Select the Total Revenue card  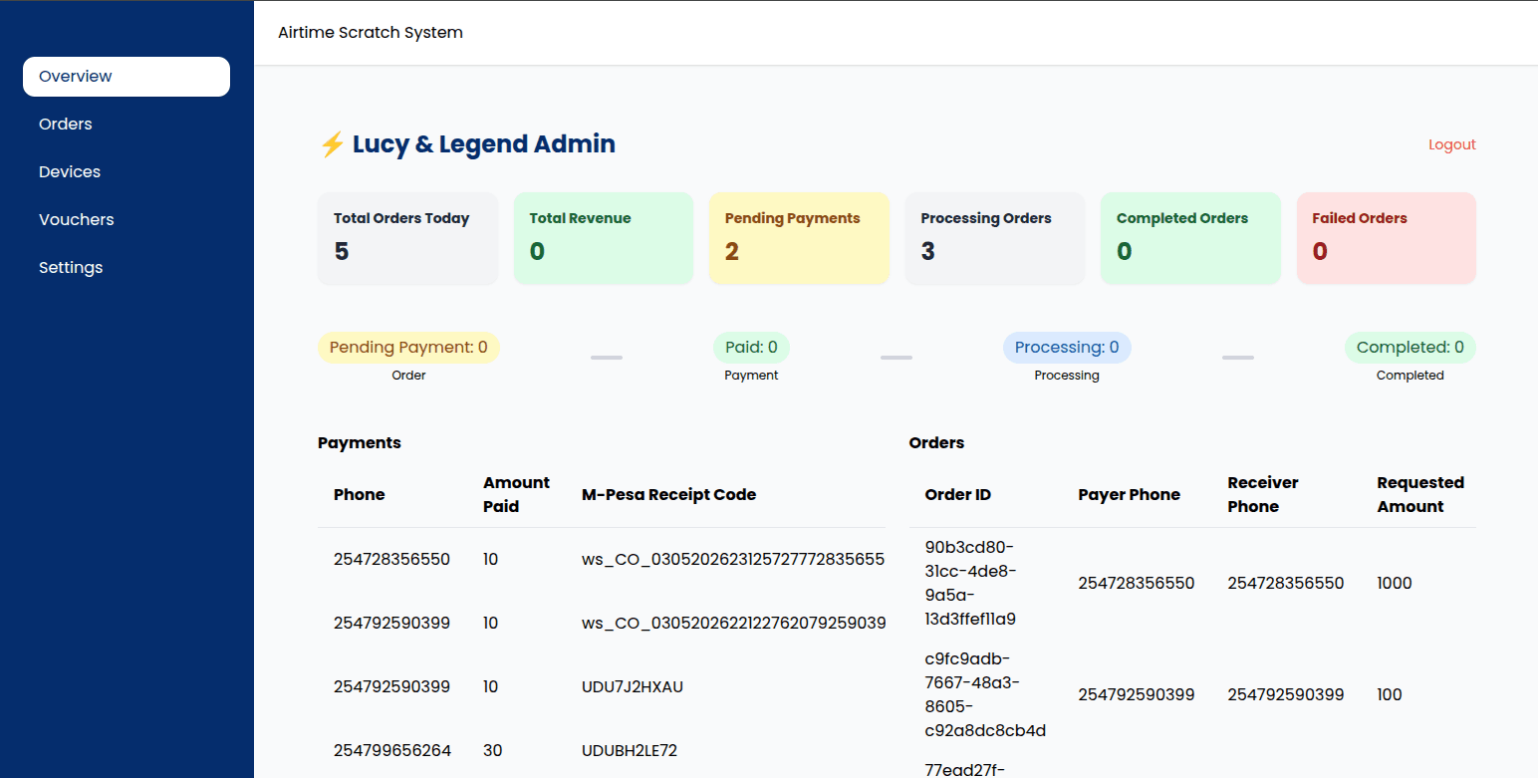[604, 239]
